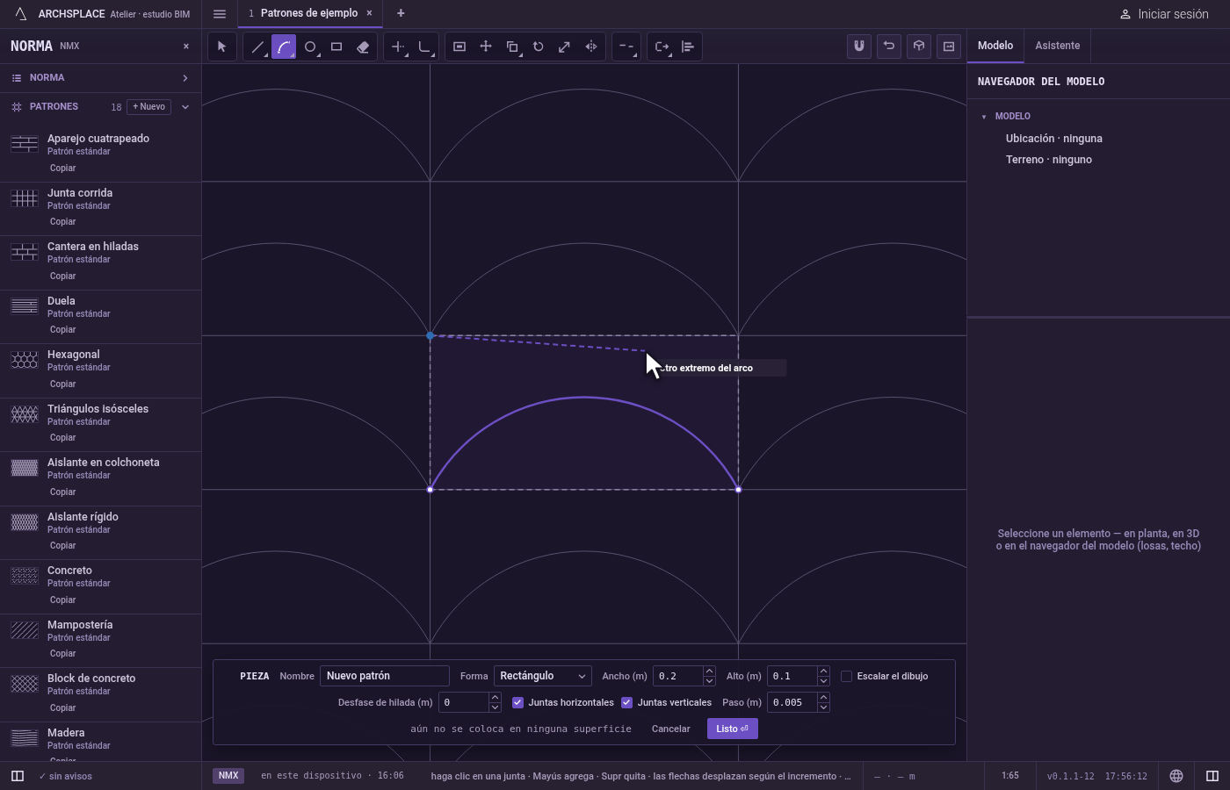
Task: Collapse the MODELO tree node
Action: pyautogui.click(x=984, y=117)
